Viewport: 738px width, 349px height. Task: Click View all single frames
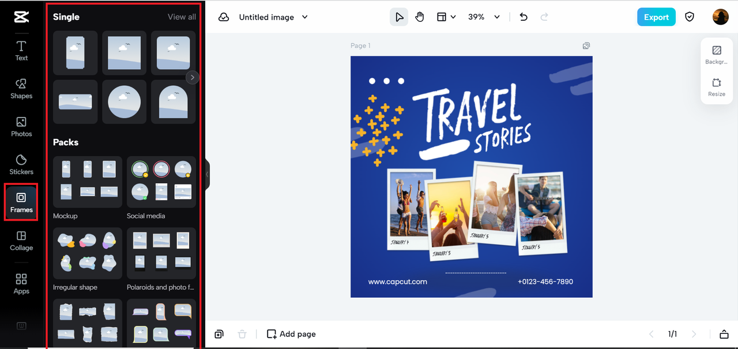[182, 17]
